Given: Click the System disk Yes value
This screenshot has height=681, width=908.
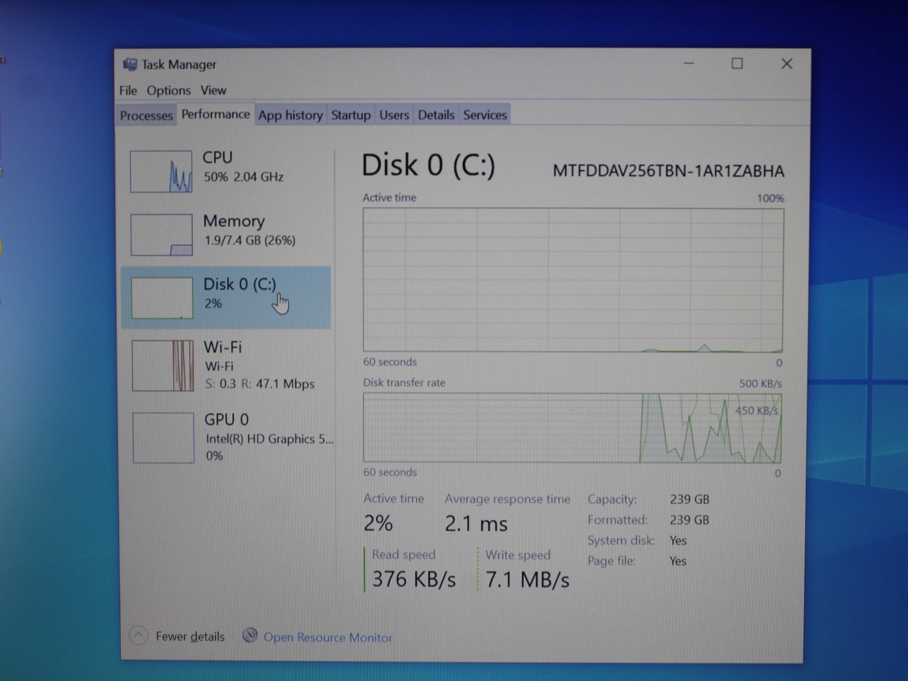Looking at the screenshot, I should click(x=678, y=540).
